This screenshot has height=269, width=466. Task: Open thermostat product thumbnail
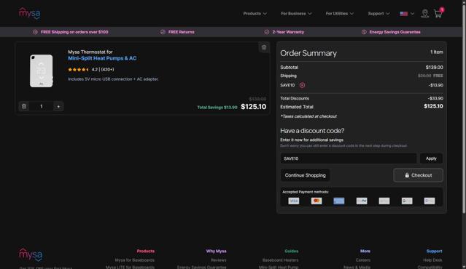42,71
